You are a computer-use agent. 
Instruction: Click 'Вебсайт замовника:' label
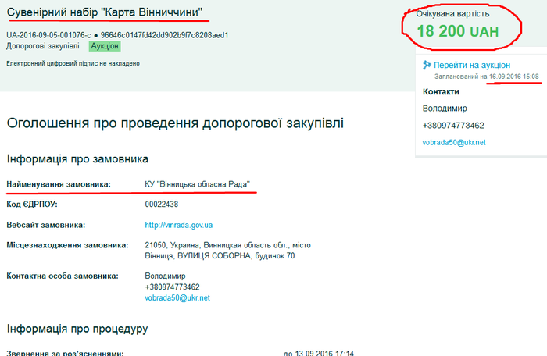pyautogui.click(x=45, y=226)
